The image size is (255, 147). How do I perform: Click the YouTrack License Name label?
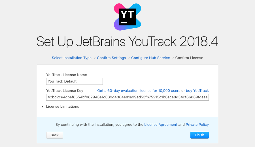(x=67, y=75)
